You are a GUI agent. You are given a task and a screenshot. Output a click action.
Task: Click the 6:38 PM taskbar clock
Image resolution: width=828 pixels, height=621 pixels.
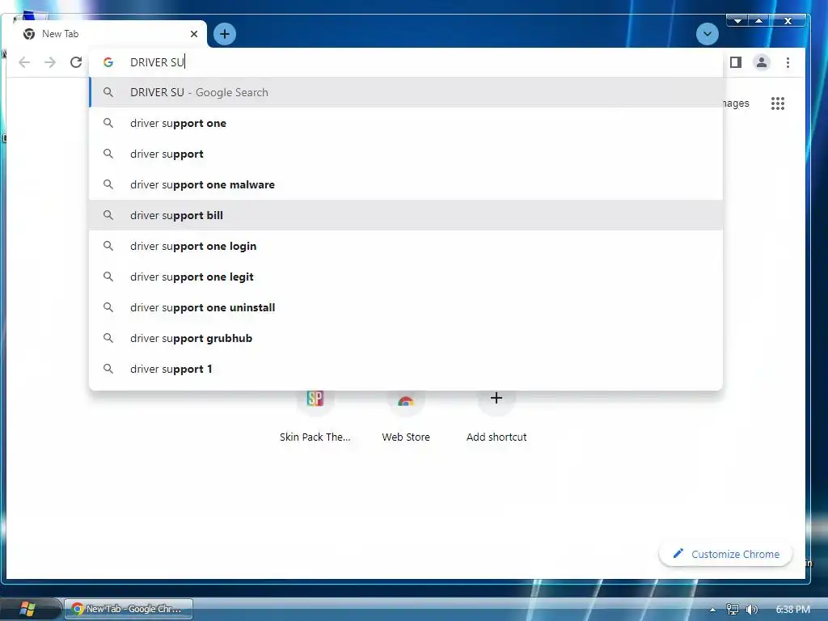pos(792,610)
